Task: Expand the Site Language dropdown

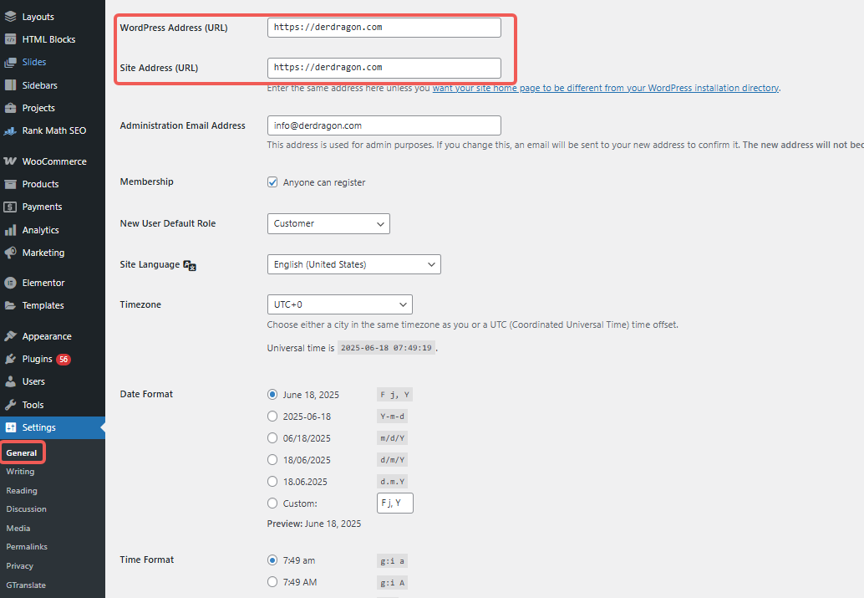Action: pyautogui.click(x=353, y=264)
